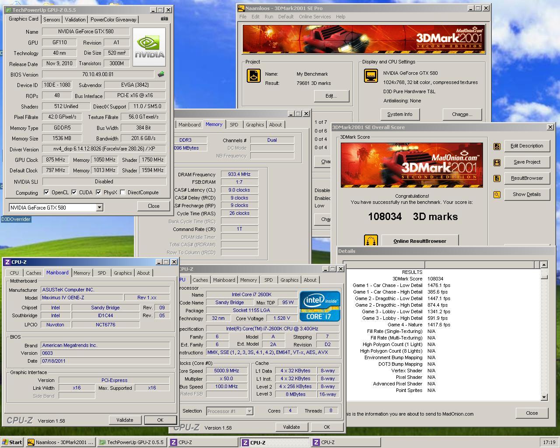Viewport: 560px width, 448px height.
Task: Click the Change... button in Display settings
Action: pyautogui.click(x=462, y=114)
